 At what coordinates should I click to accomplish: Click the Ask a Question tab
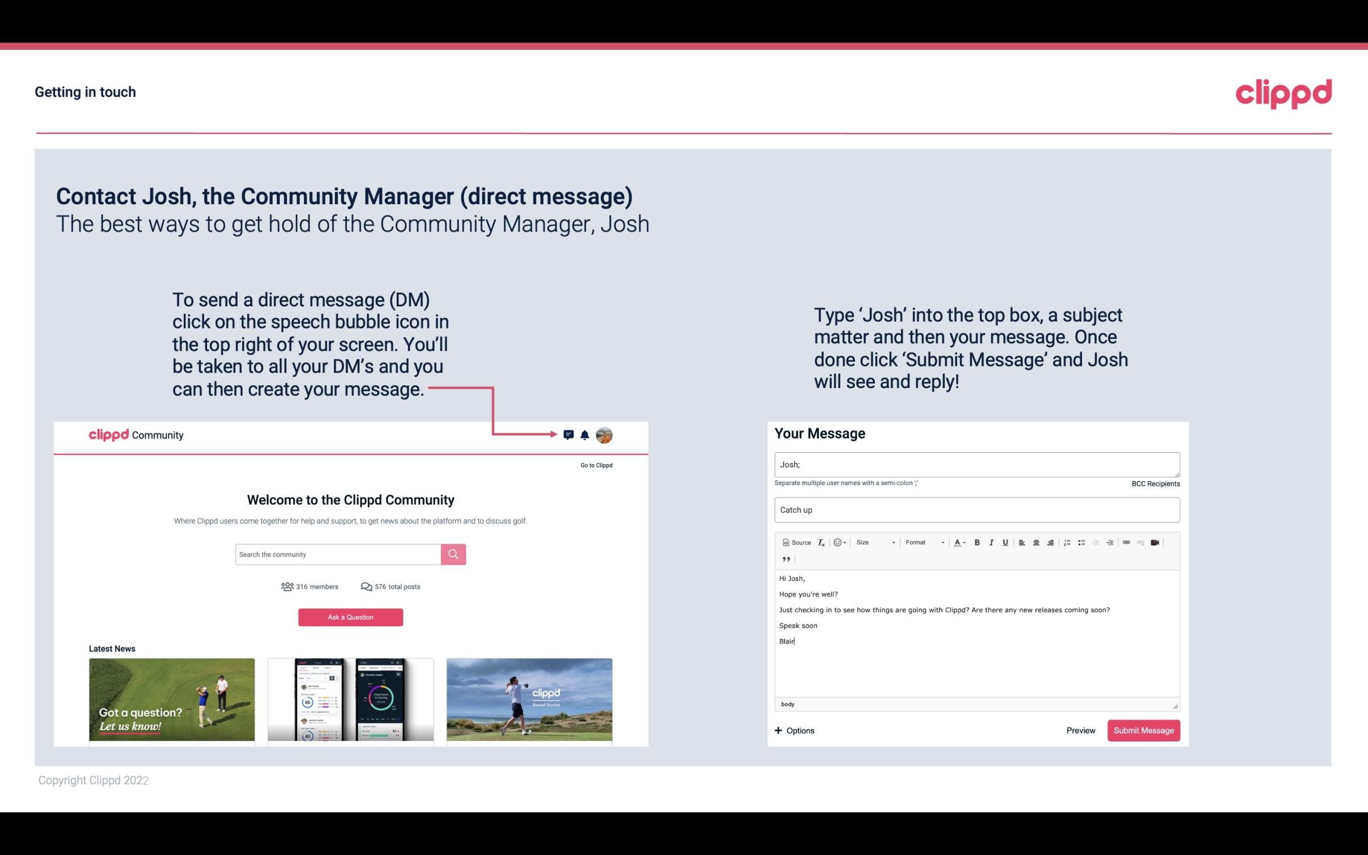pyautogui.click(x=351, y=616)
